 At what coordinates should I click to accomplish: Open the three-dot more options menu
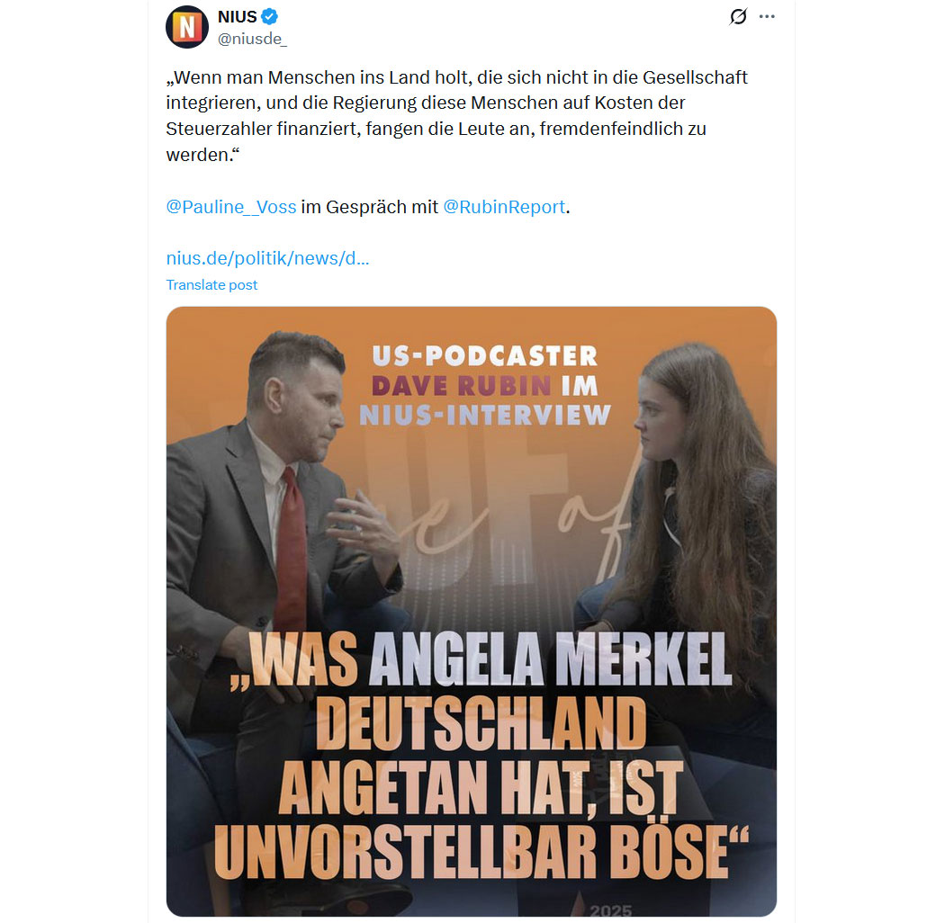point(767,17)
